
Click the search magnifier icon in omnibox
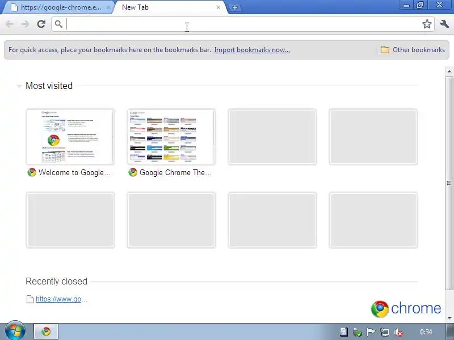coord(58,24)
